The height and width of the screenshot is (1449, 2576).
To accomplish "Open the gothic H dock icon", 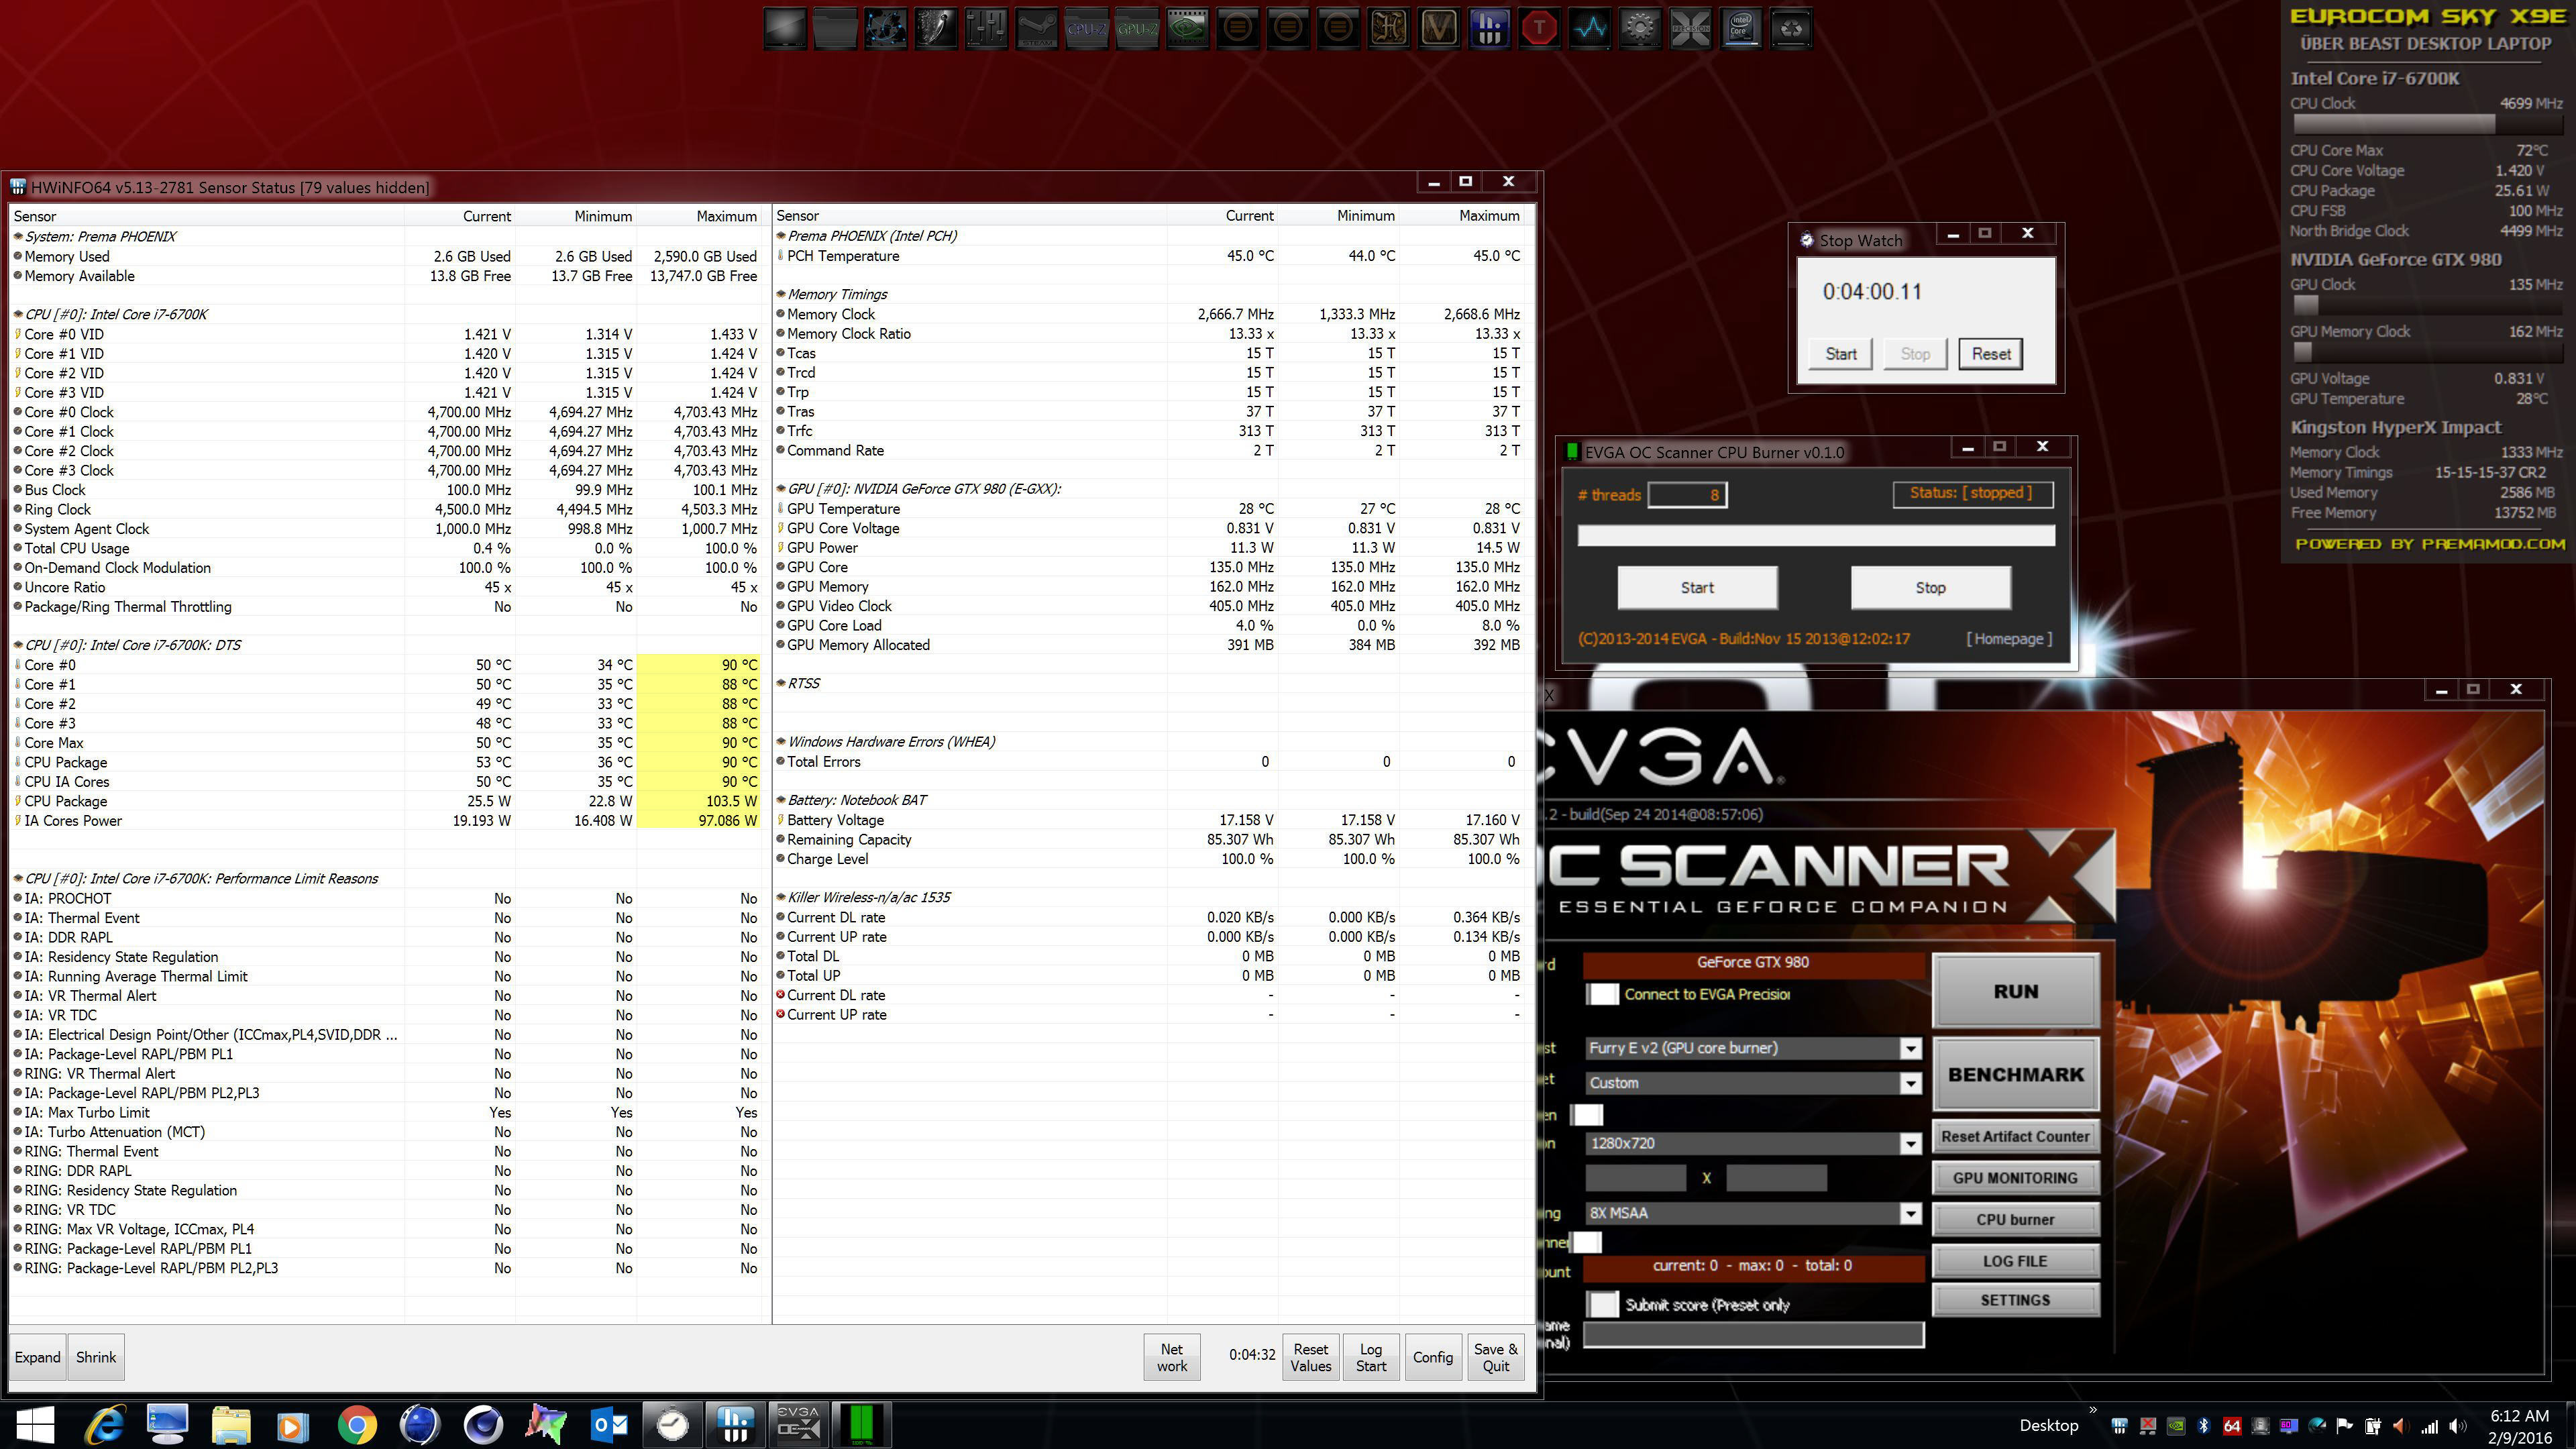I will [x=1388, y=28].
